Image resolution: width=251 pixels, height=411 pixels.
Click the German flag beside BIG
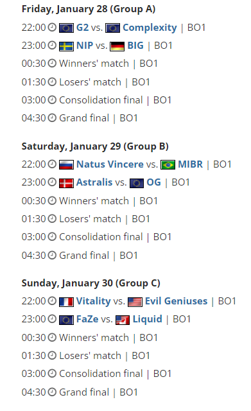[x=117, y=46]
